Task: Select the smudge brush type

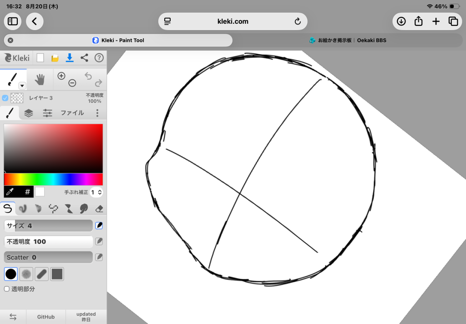Action: (x=84, y=209)
